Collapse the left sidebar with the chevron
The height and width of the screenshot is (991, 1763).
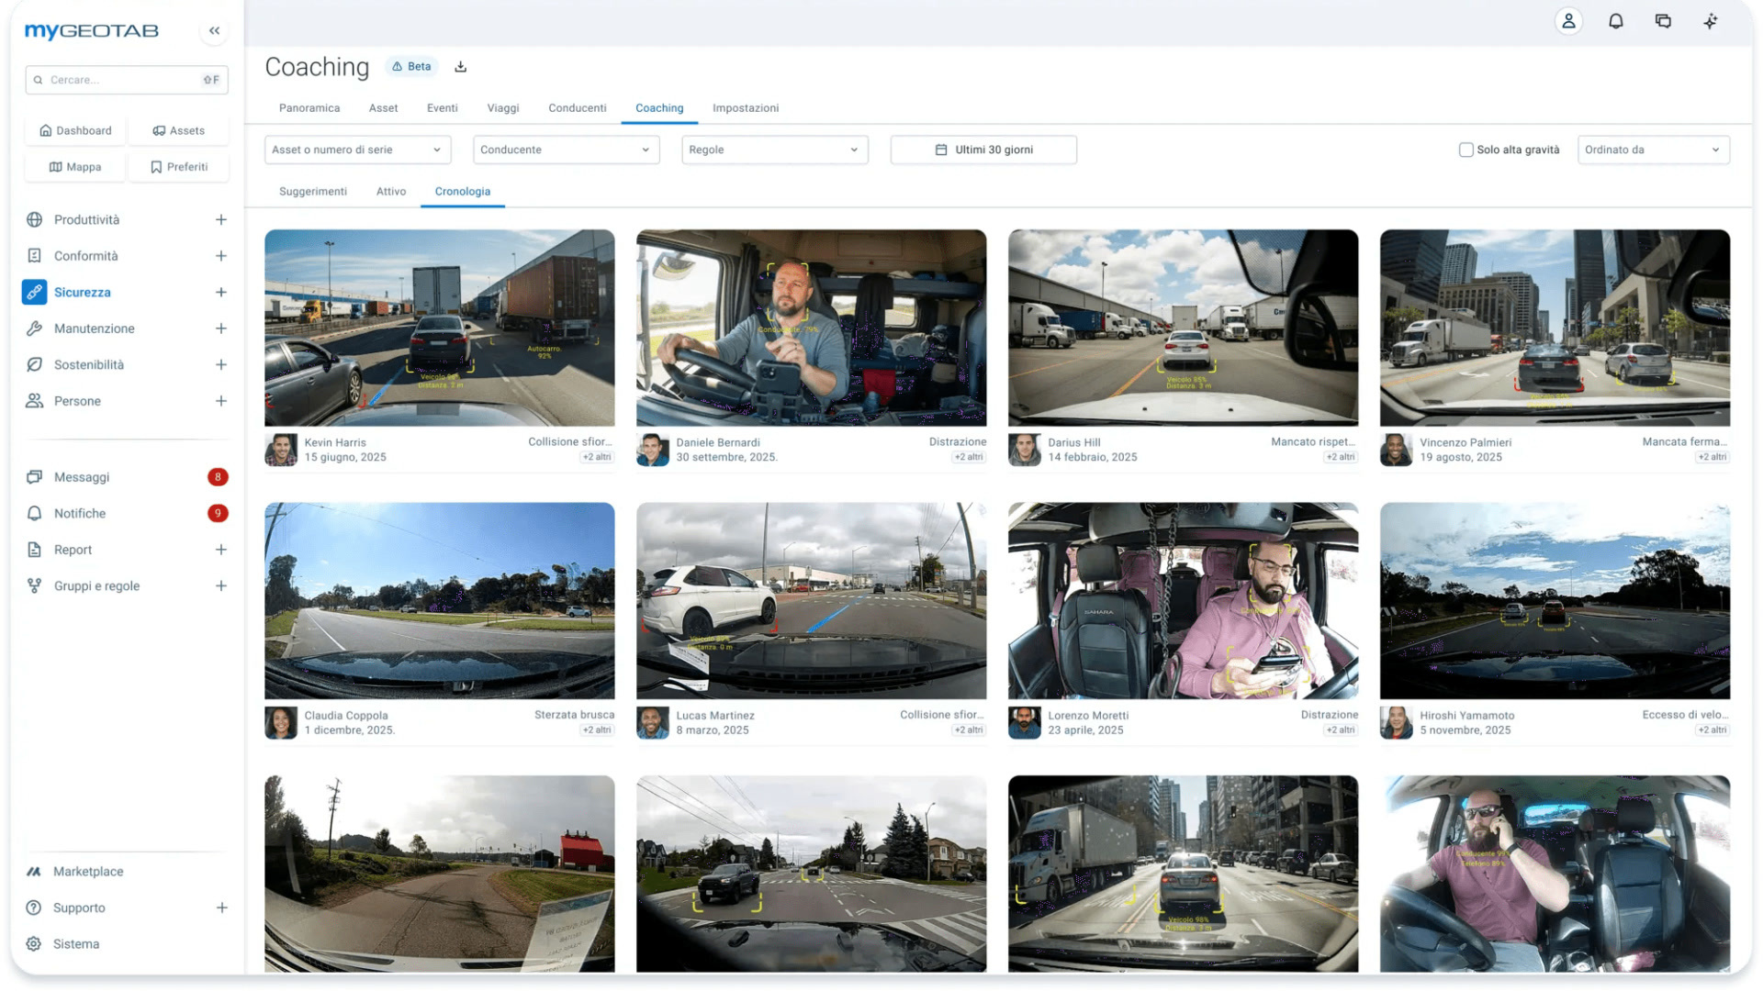point(214,30)
